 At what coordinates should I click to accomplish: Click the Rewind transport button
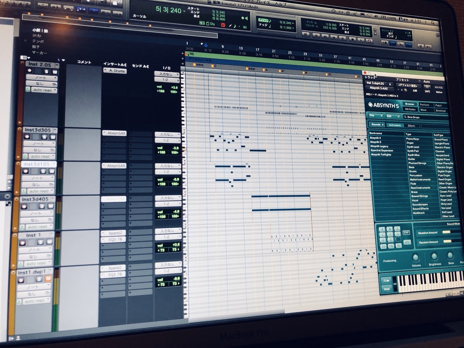coord(325,36)
